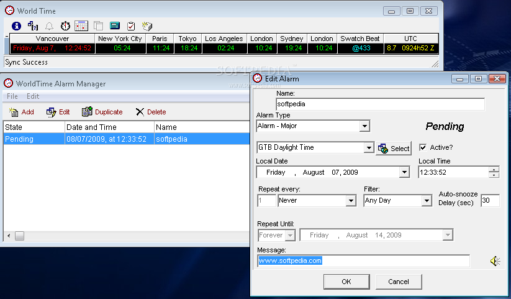Select the Pending softpedia alarm row
The width and height of the screenshot is (511, 299).
127,139
